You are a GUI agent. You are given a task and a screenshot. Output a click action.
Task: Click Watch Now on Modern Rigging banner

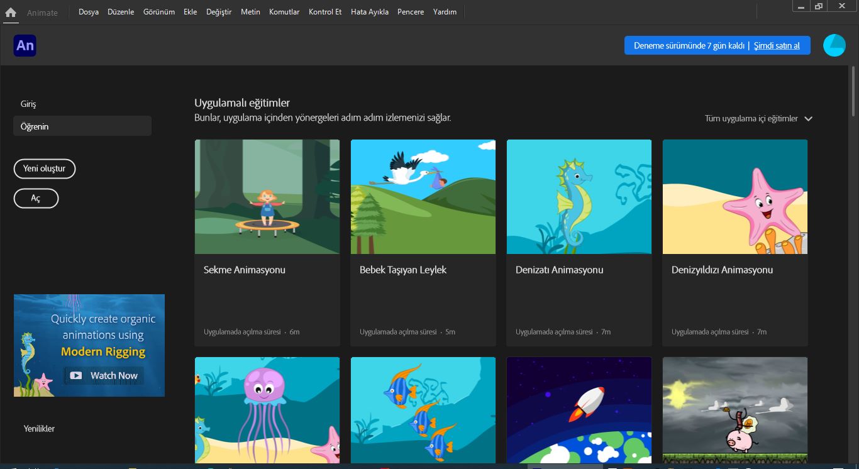[104, 375]
